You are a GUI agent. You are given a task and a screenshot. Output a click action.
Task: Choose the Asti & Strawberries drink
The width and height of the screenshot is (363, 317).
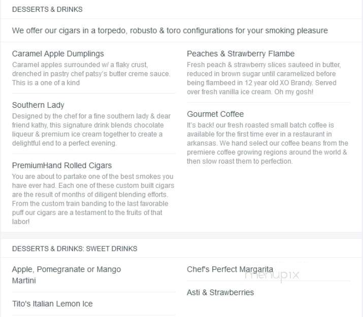click(220, 293)
